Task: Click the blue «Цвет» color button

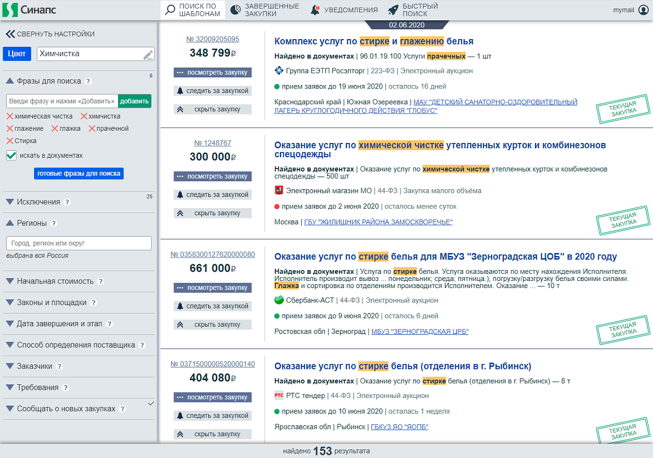Action: pyautogui.click(x=17, y=54)
